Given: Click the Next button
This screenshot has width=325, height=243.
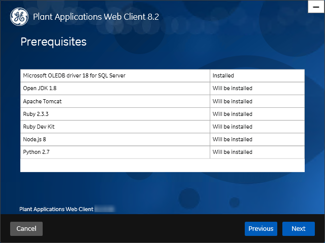Looking at the screenshot, I should tap(299, 229).
